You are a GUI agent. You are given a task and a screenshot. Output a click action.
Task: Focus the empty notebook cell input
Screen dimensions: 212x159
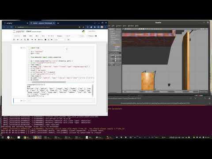click(x=61, y=101)
